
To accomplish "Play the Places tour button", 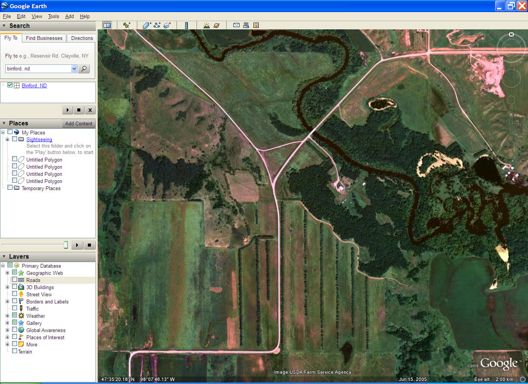I will point(77,245).
